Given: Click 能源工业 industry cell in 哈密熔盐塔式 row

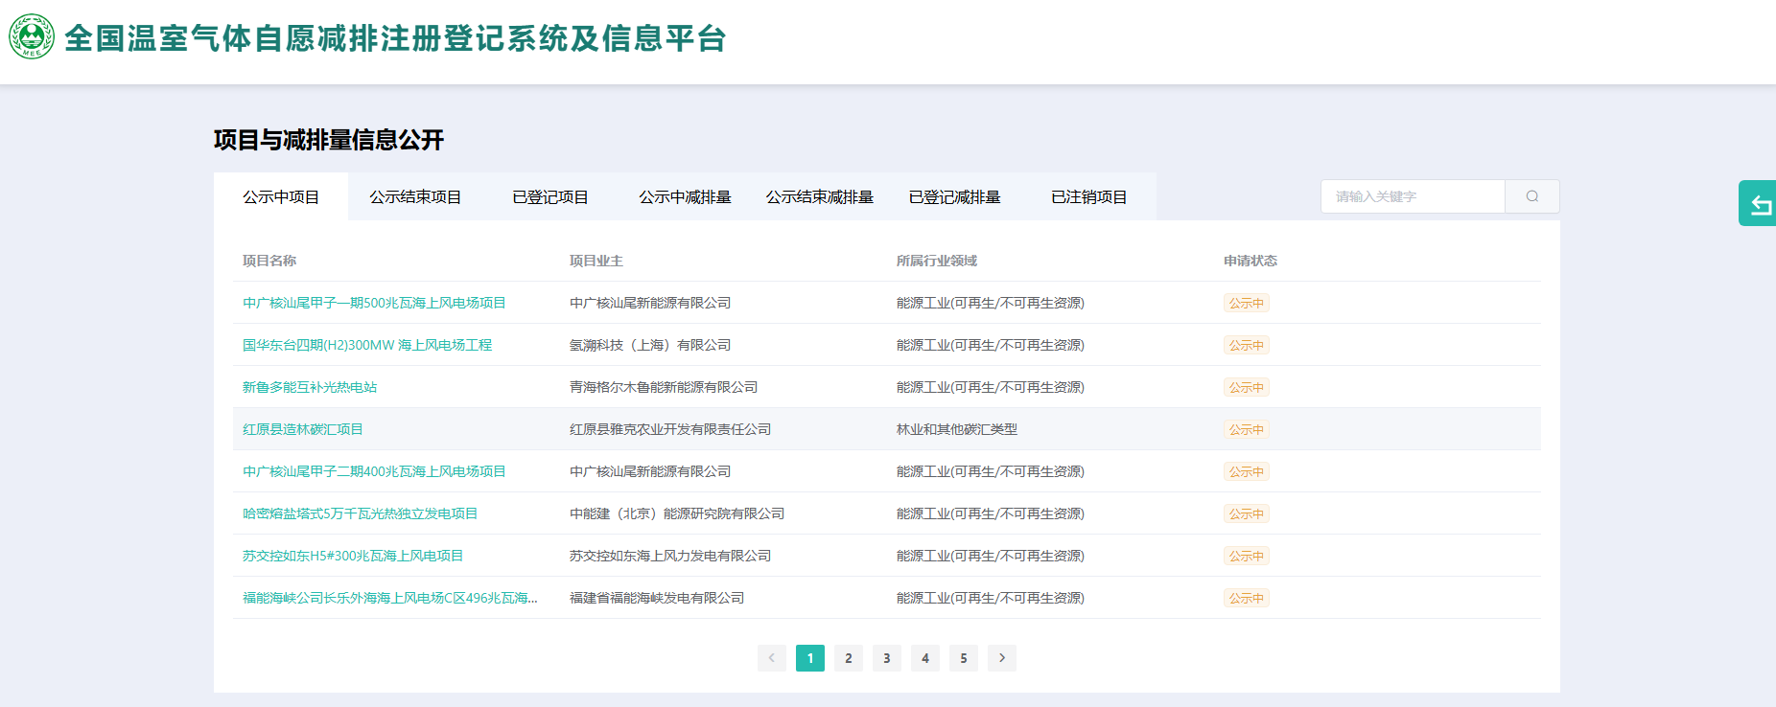Looking at the screenshot, I should (991, 513).
